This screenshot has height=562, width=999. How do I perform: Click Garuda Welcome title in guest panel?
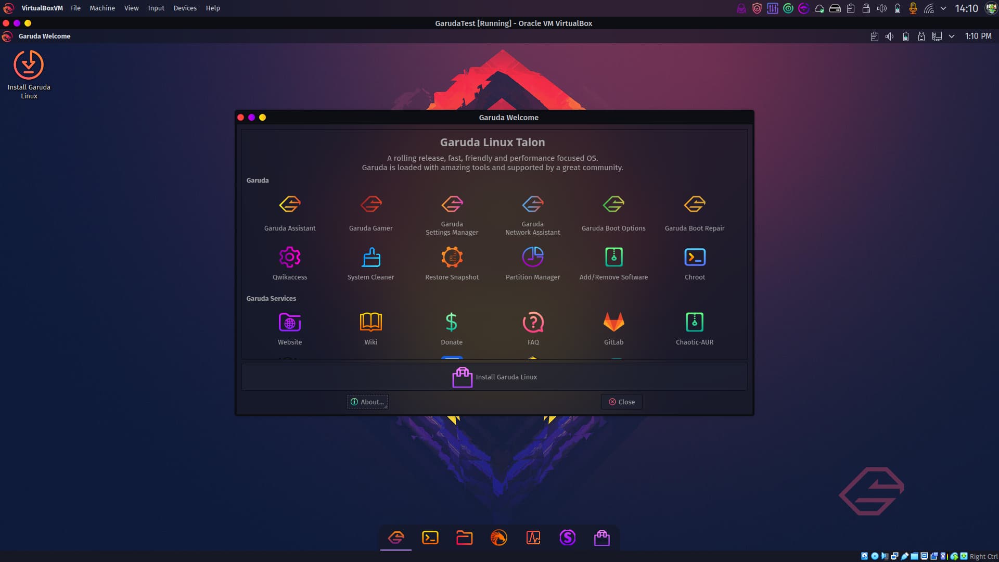click(x=44, y=36)
